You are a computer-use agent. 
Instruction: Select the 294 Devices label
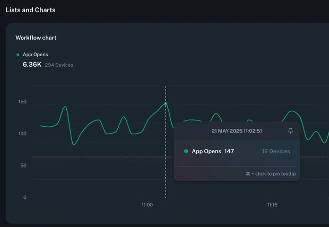click(x=59, y=65)
